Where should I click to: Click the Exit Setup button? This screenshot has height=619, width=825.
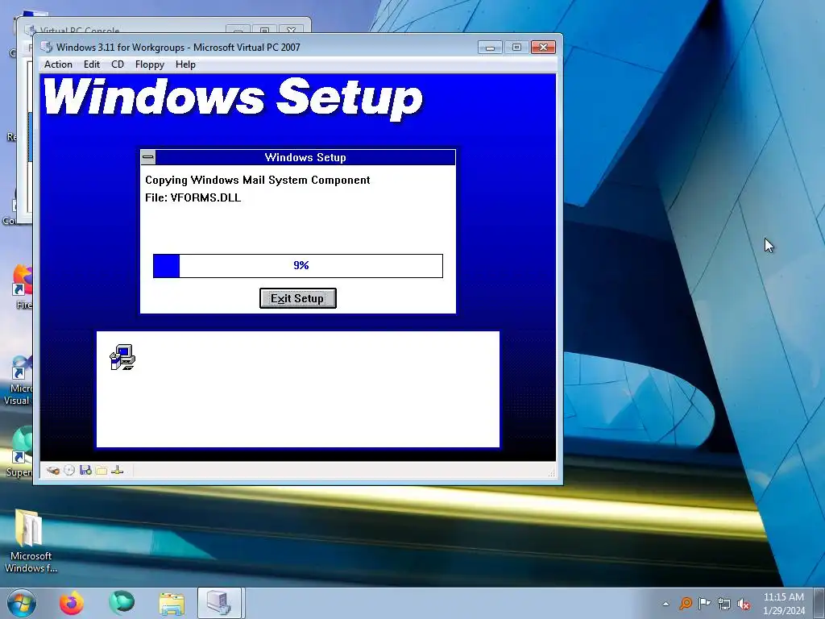click(x=298, y=298)
